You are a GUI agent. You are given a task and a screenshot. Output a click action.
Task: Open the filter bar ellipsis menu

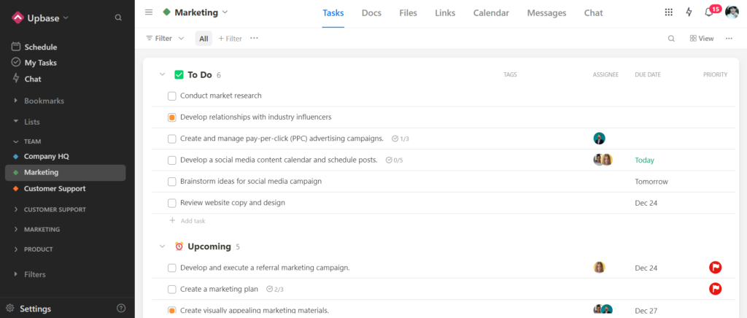[x=254, y=38]
